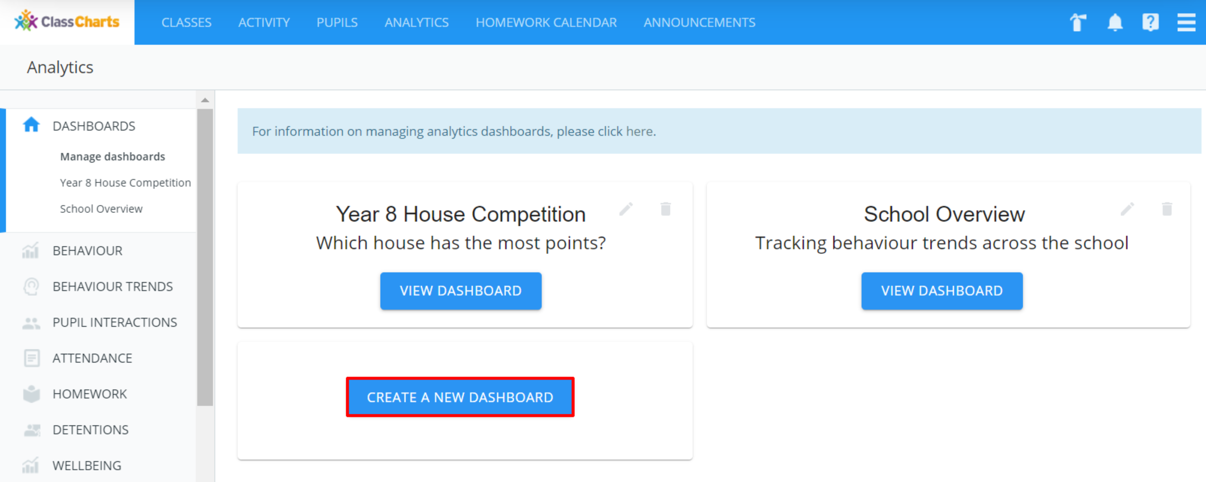Select the Behaviour chart icon in the sidebar

[x=31, y=251]
